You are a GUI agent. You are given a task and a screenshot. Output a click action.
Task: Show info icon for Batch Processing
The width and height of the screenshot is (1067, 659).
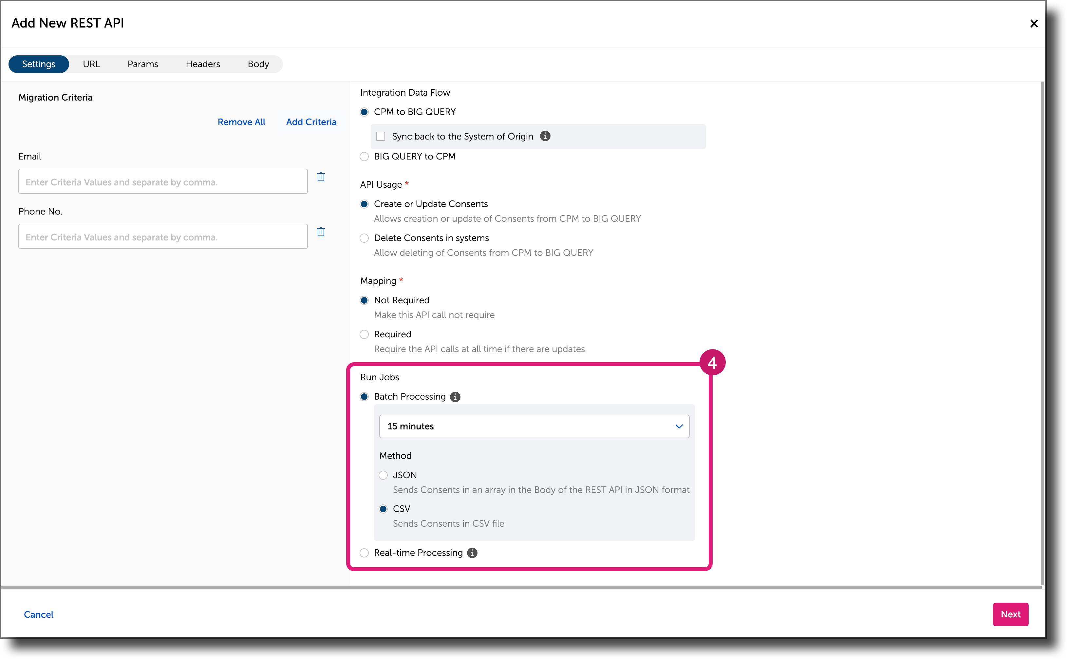(455, 397)
